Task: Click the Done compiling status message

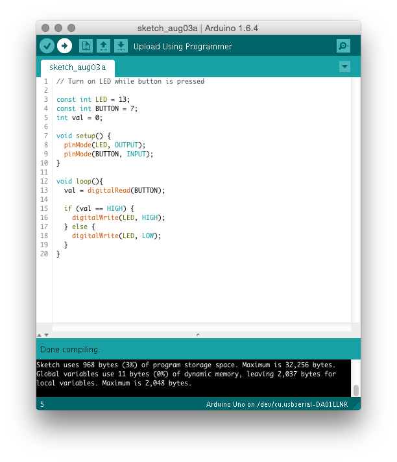Action: click(70, 350)
